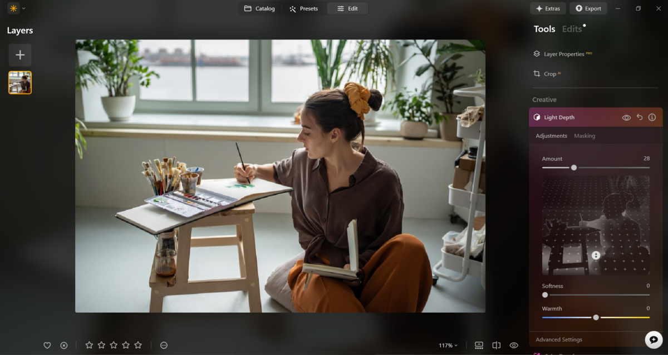Switch to the Presets tab
The image size is (668, 355).
click(303, 8)
